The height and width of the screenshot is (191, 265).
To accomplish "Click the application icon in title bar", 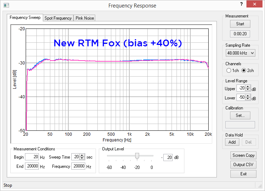I will click(6, 5).
